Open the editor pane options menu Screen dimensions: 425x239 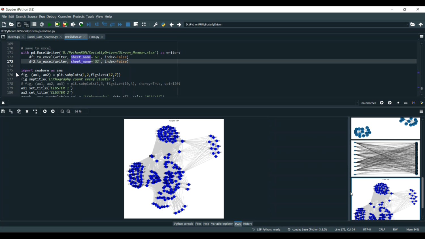pos(421,37)
